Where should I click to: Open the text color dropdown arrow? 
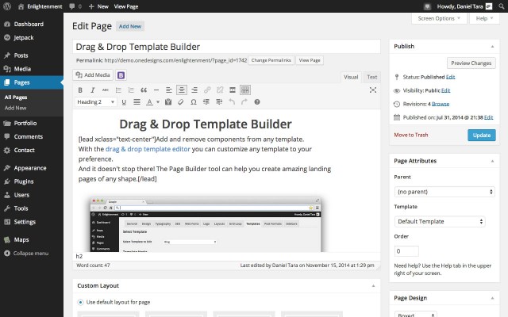coord(158,102)
